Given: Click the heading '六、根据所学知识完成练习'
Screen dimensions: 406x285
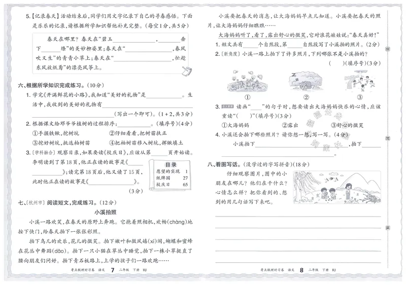Looking at the screenshot, I should tap(52, 85).
